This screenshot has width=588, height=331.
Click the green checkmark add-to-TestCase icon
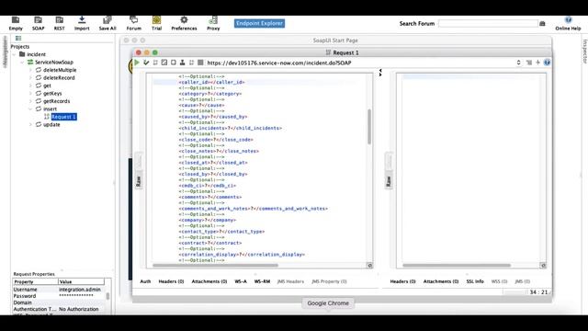146,63
